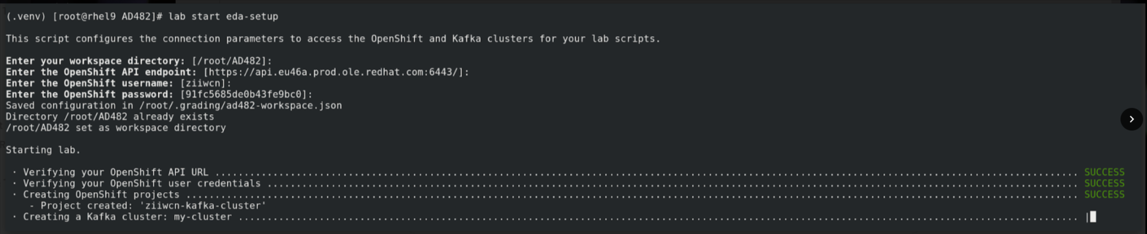The height and width of the screenshot is (234, 1147).
Task: Click the 'lab start eda-setup' command text
Action: coord(223,17)
